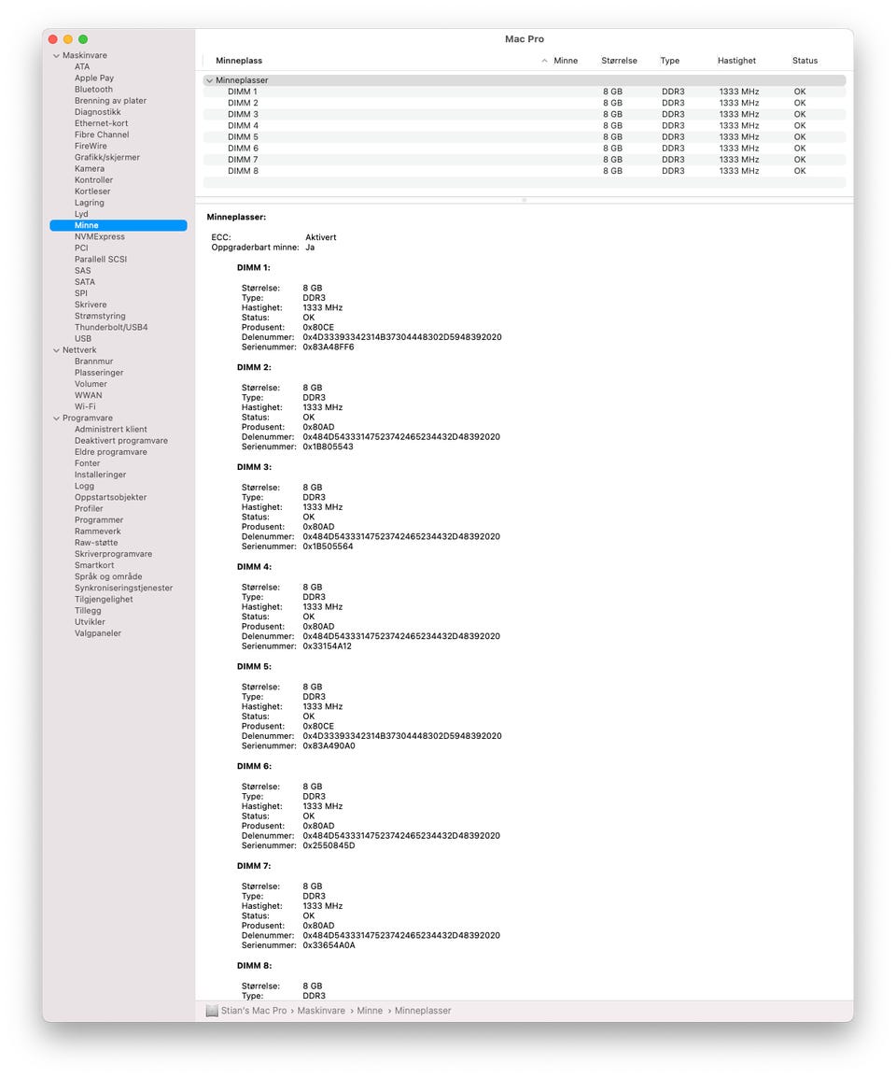Click DIMM 2 serial number 0x1B805543

pyautogui.click(x=328, y=447)
